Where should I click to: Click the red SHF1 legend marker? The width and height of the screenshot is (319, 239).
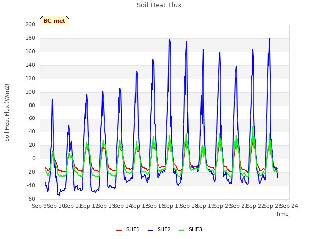coord(119,230)
